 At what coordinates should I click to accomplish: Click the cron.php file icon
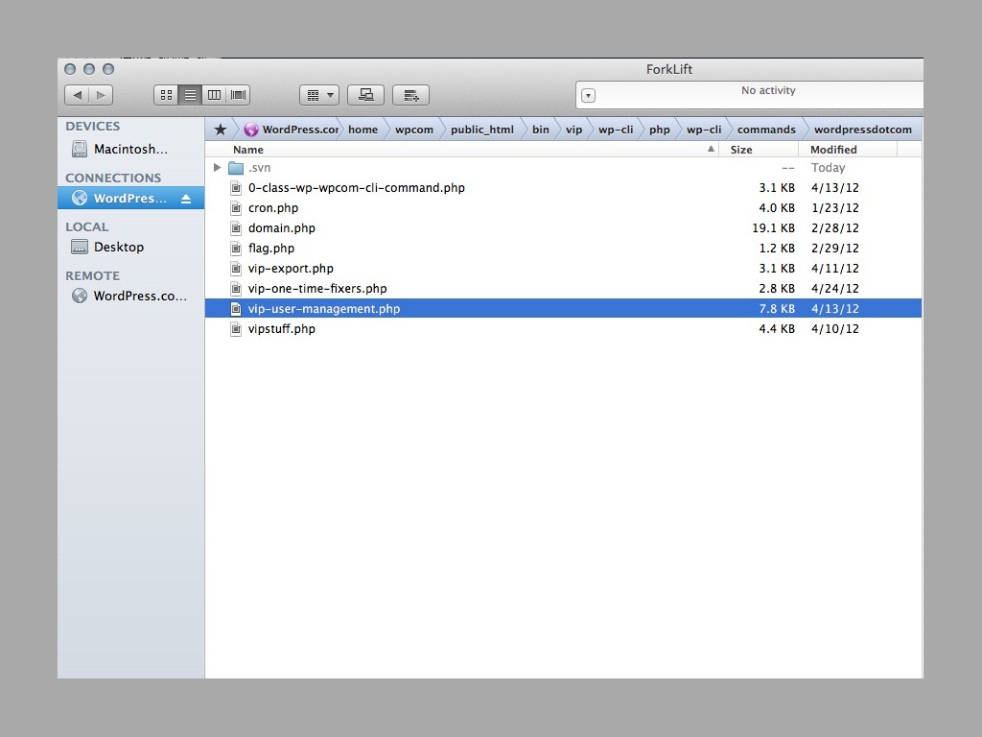coord(236,208)
